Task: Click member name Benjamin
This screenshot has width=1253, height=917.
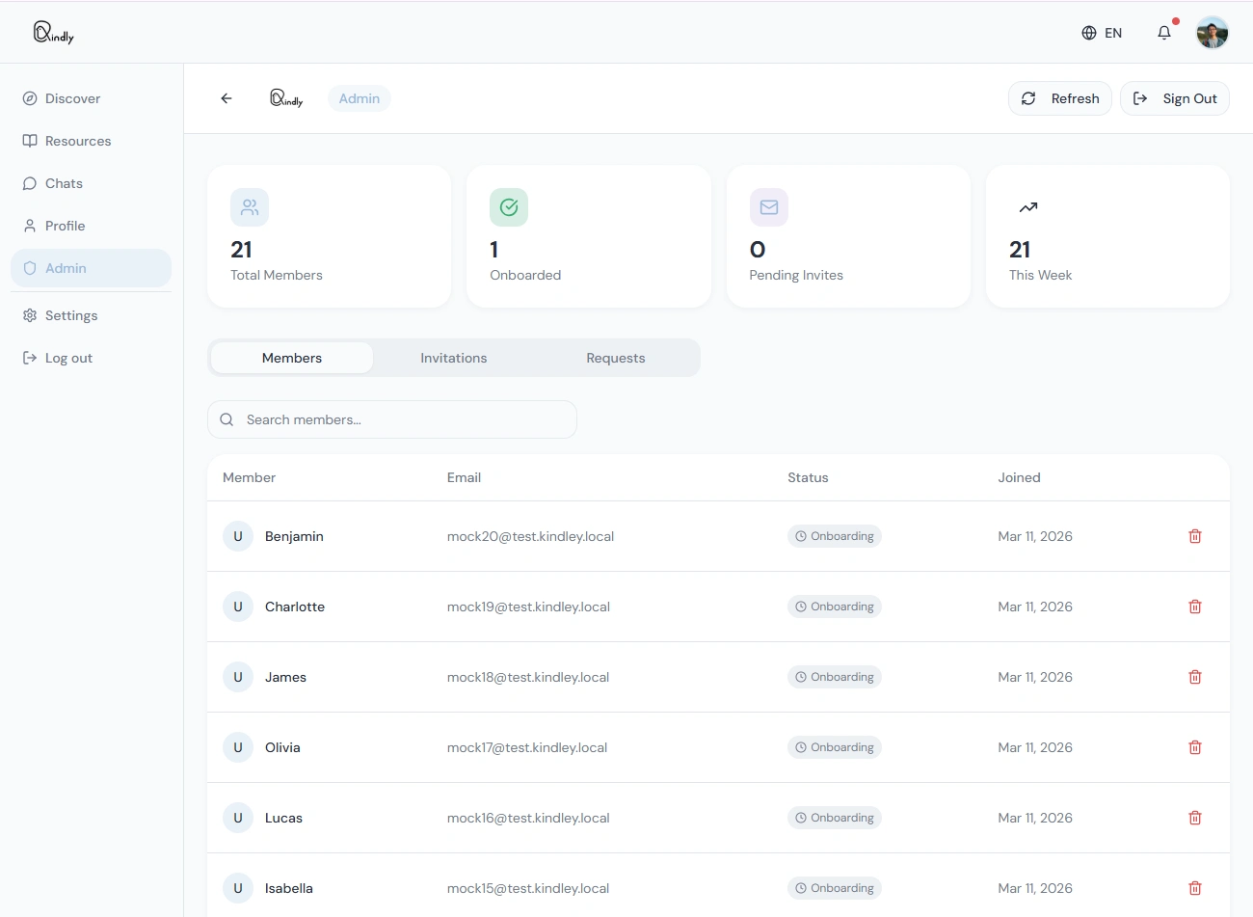Action: click(294, 536)
